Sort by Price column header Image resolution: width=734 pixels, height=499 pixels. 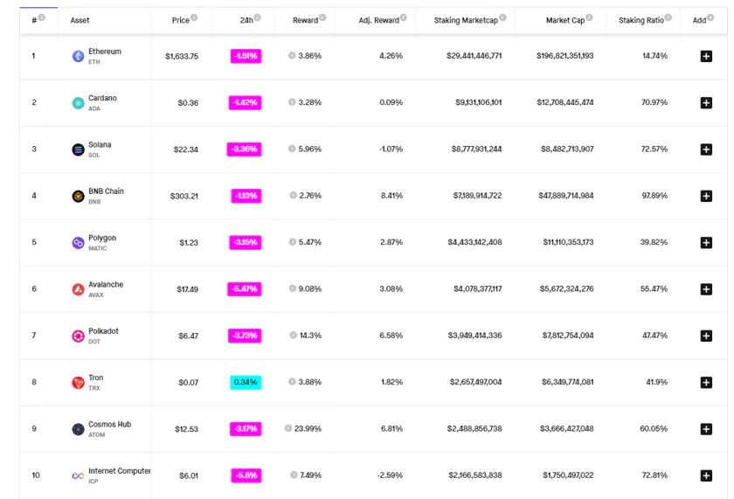click(x=181, y=20)
